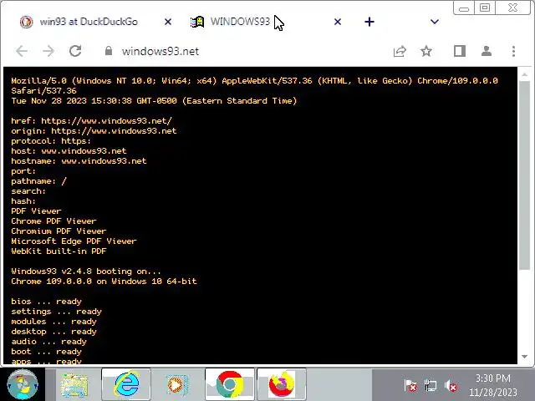The image size is (535, 401).
Task: Click the 'Chromium PDF Viewer' line
Action: coord(59,231)
